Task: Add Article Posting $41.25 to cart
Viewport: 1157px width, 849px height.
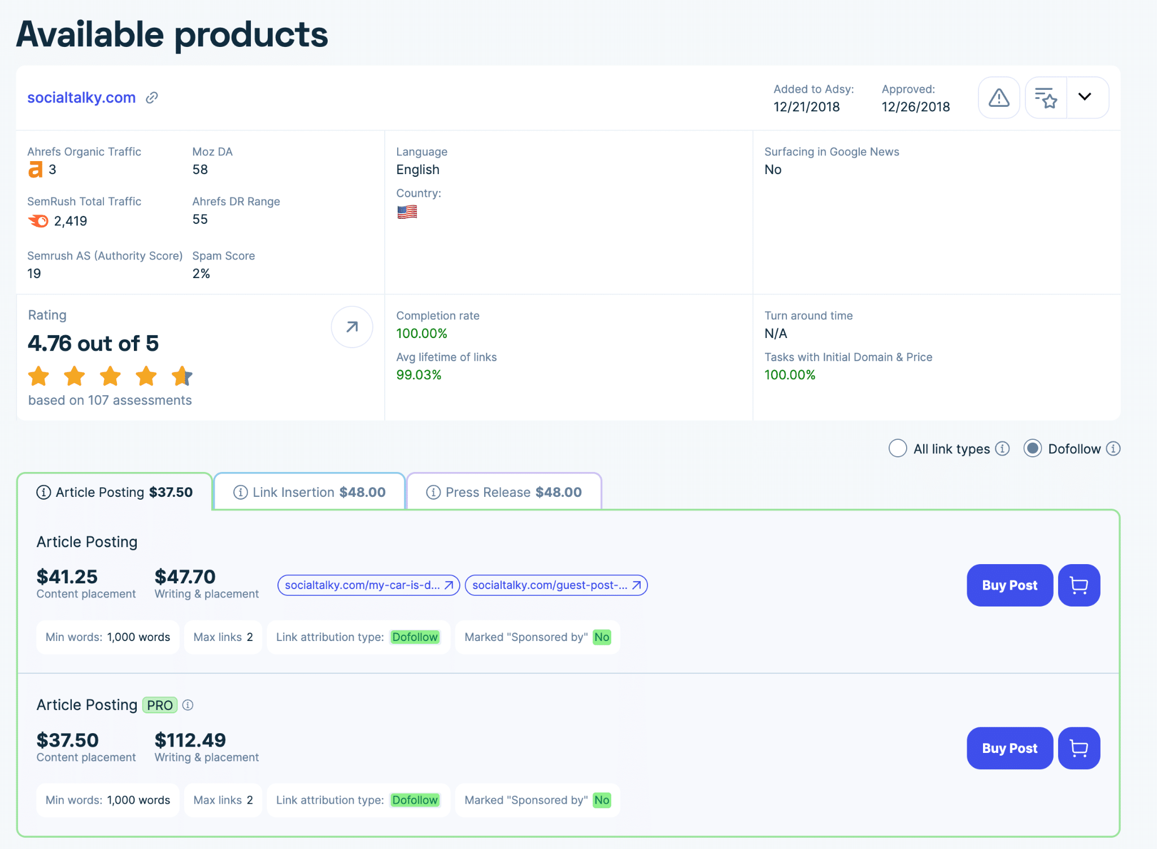Action: point(1079,585)
